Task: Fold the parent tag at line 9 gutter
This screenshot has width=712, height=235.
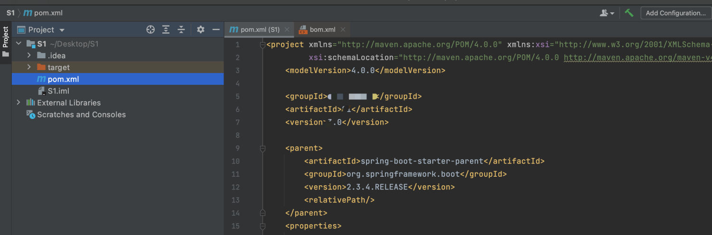Action: pyautogui.click(x=262, y=148)
